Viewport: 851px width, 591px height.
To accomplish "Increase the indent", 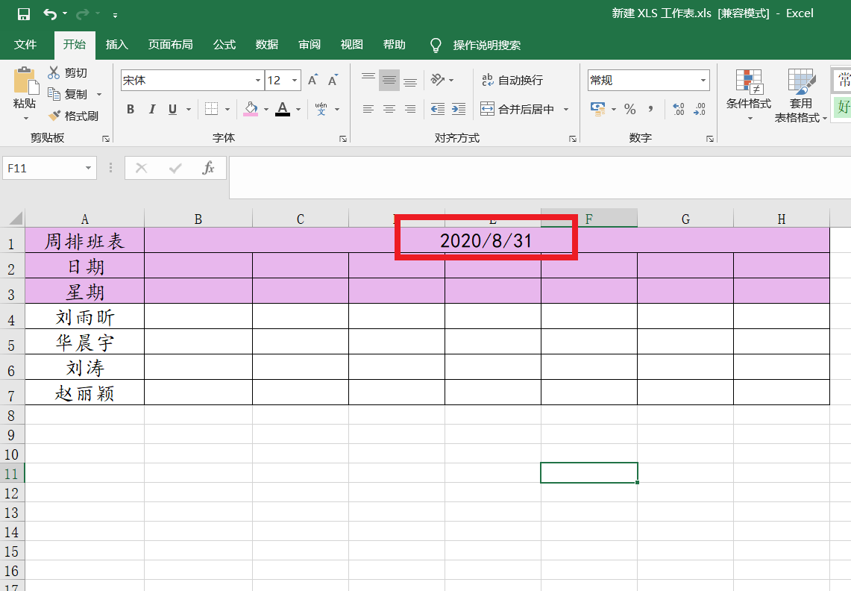I will click(x=459, y=109).
